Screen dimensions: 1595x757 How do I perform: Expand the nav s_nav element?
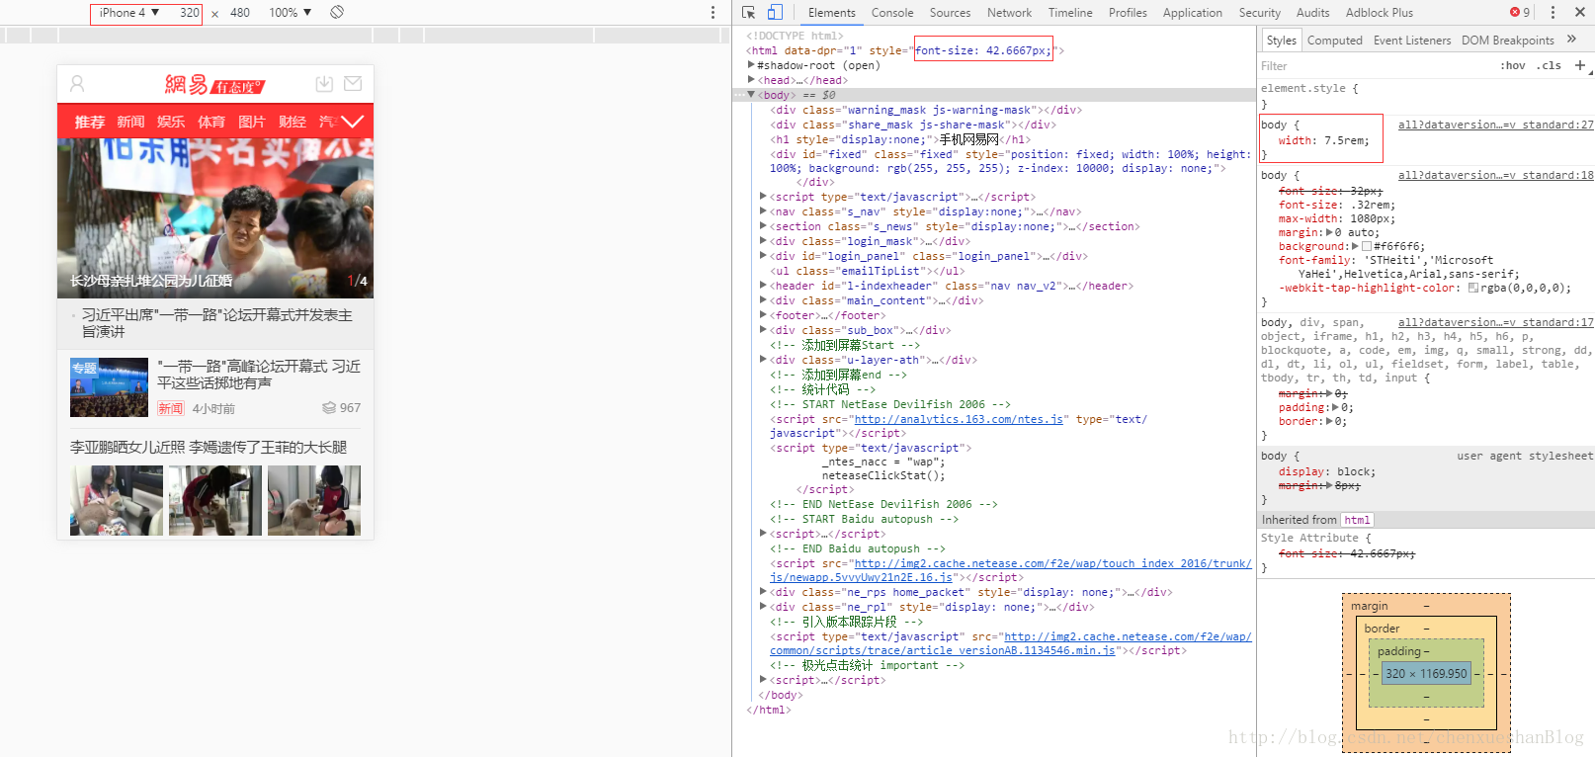(763, 211)
